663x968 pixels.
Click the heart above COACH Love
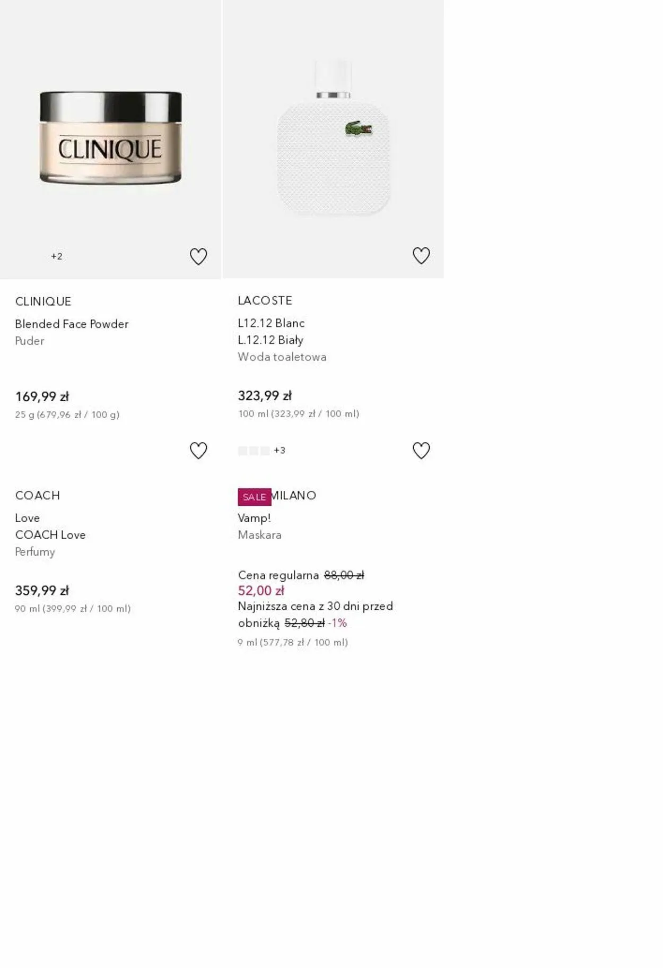click(x=198, y=451)
